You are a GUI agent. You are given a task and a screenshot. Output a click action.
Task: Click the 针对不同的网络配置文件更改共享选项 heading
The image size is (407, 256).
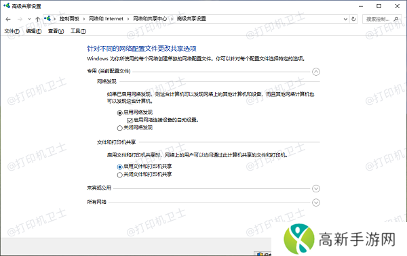(x=142, y=49)
